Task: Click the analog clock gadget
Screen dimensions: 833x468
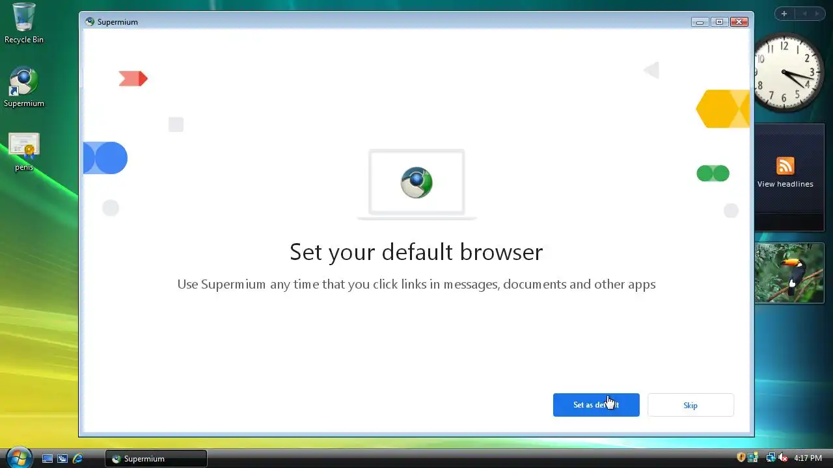Action: pos(785,72)
